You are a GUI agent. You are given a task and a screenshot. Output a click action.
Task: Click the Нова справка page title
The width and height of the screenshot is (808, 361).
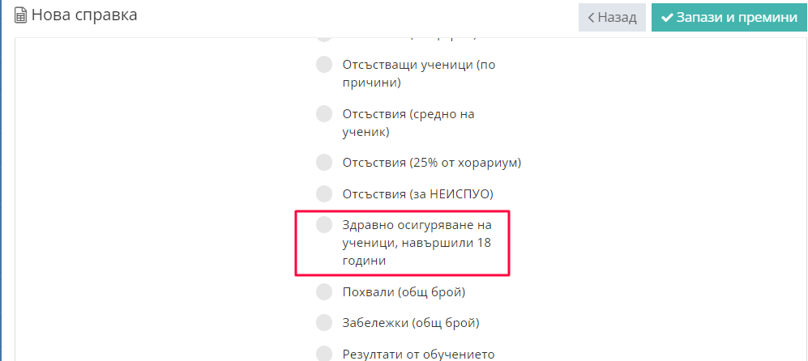[84, 15]
